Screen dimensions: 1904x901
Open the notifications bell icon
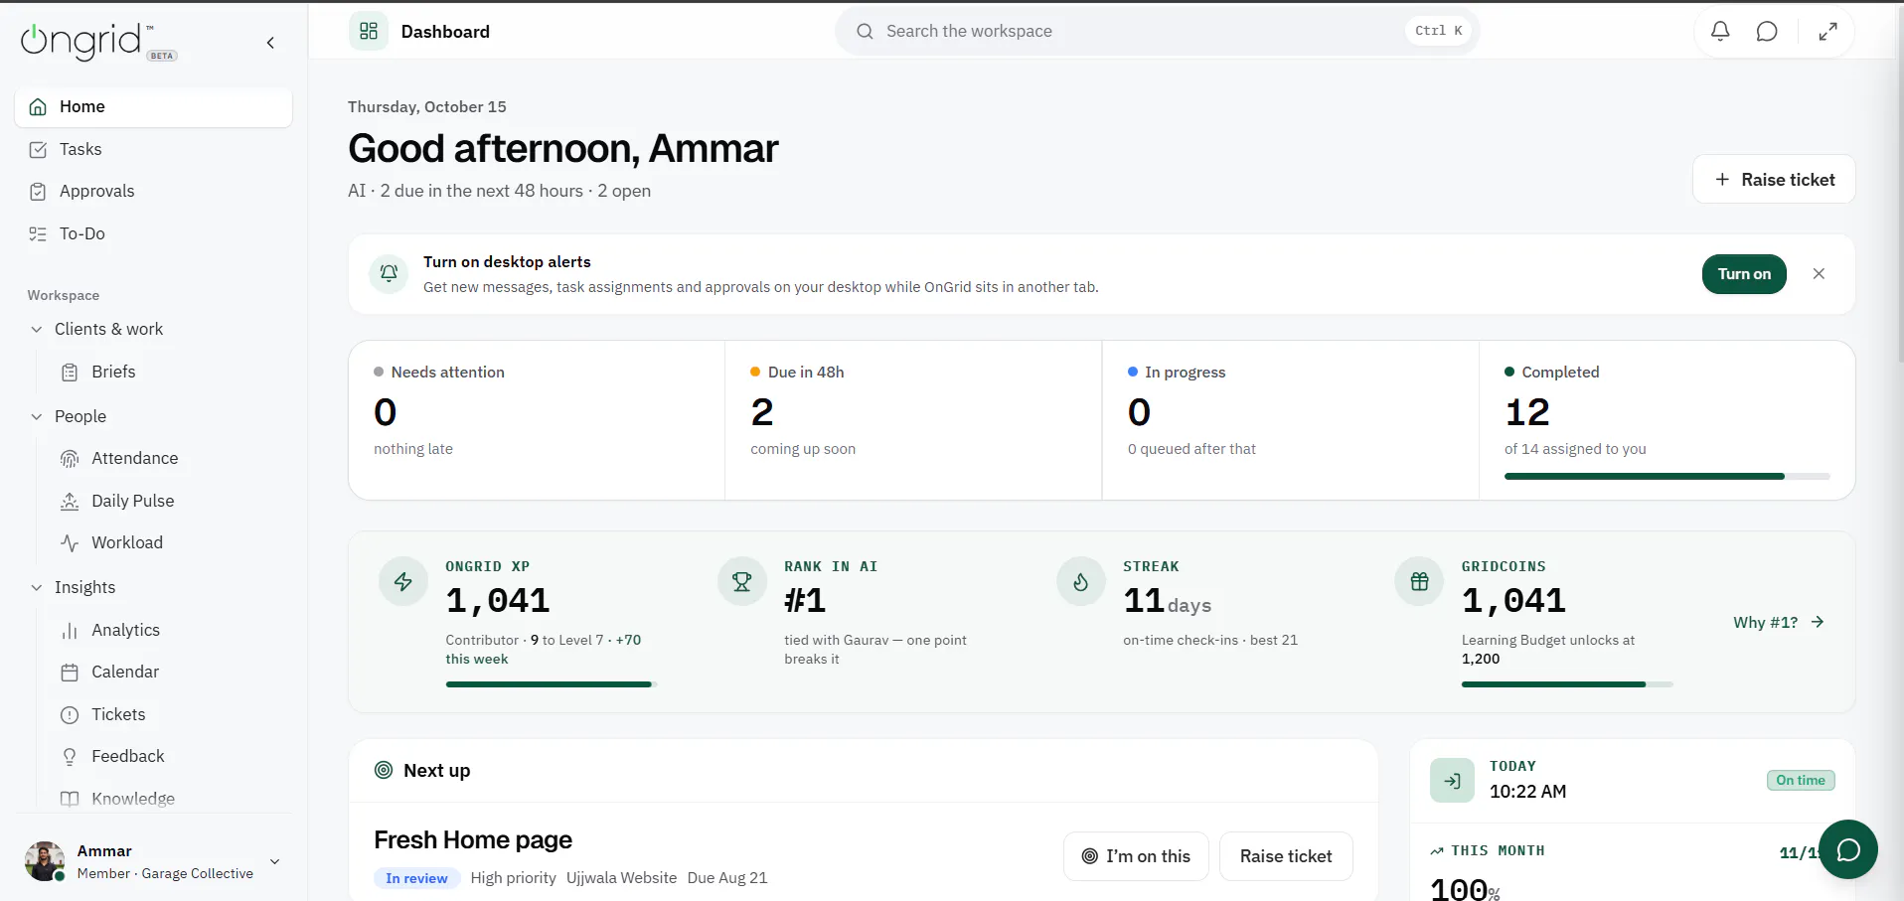tap(1720, 32)
